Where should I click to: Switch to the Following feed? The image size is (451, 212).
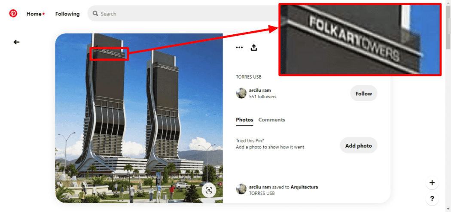(x=67, y=14)
